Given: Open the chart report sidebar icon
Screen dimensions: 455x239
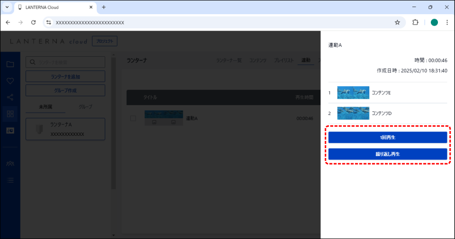Looking at the screenshot, I should pyautogui.click(x=10, y=131).
